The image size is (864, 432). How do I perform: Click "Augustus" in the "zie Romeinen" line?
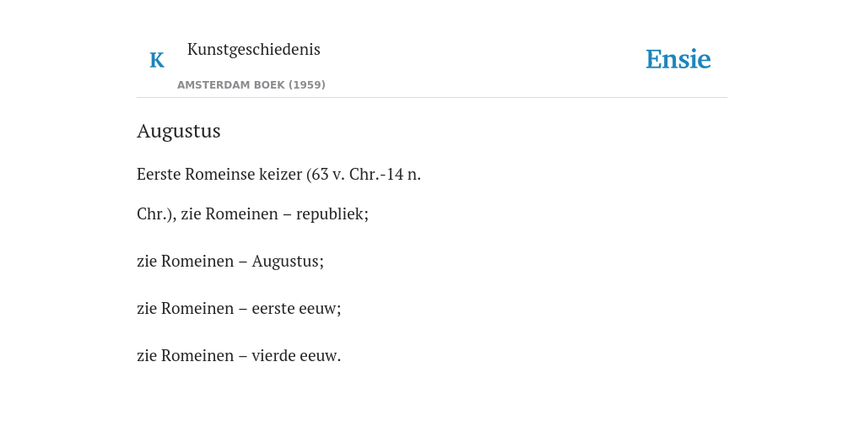[285, 262]
